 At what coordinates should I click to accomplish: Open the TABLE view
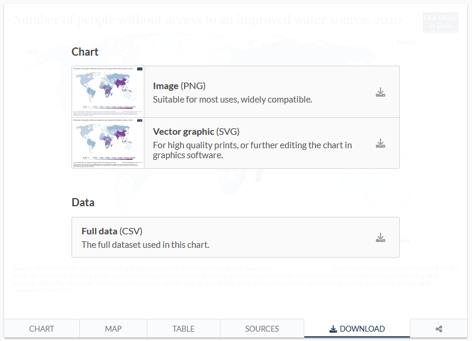click(183, 328)
